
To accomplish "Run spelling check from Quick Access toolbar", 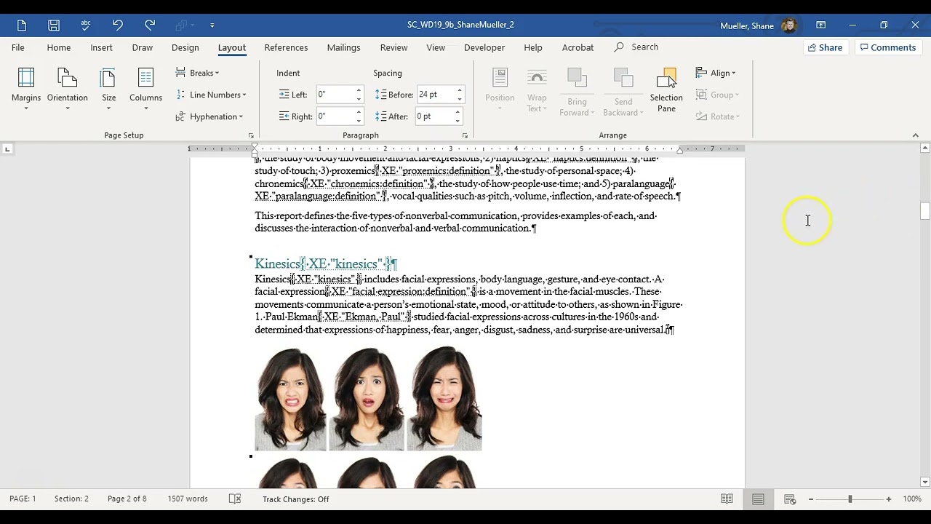I will tap(86, 25).
